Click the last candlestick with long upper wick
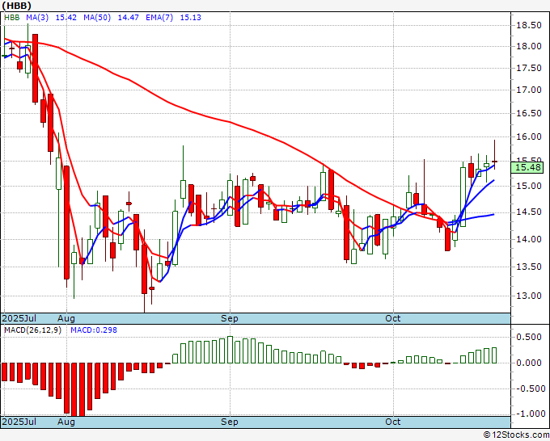Image resolution: width=550 pixels, height=441 pixels. [494, 154]
